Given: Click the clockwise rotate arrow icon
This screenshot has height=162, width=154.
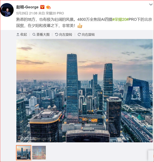Looking at the screenshot, I should pyautogui.click(x=79, y=35).
